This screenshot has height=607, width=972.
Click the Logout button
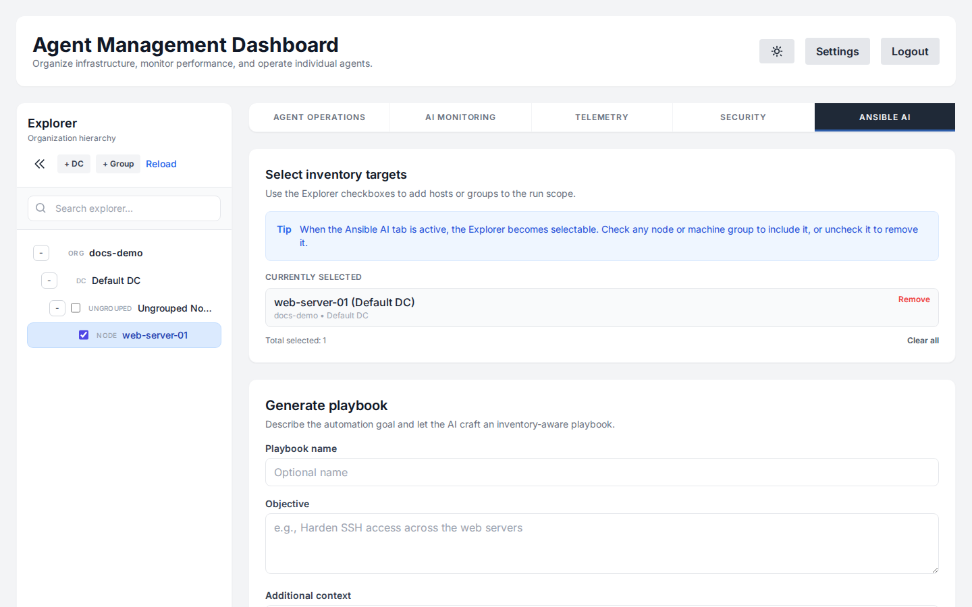pyautogui.click(x=909, y=51)
